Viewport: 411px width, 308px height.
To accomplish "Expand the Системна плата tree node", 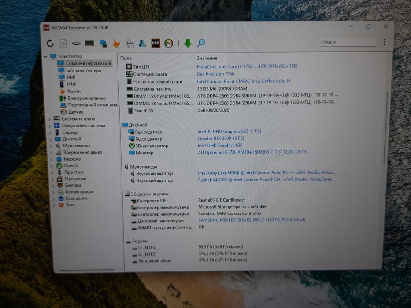I will 49,119.
